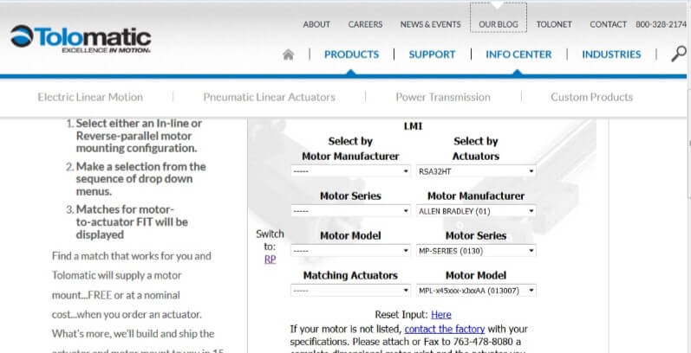Open the Support menu
The height and width of the screenshot is (353, 691).
pyautogui.click(x=432, y=55)
